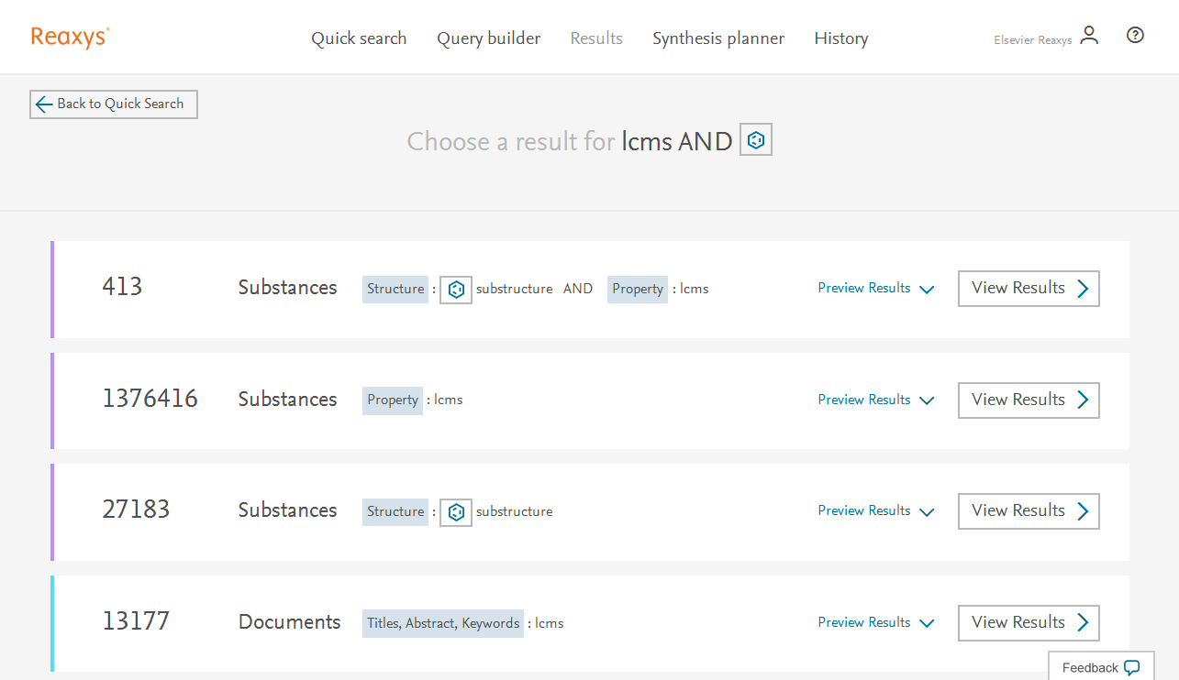Open the help question mark icon
This screenshot has width=1179, height=680.
coord(1135,36)
